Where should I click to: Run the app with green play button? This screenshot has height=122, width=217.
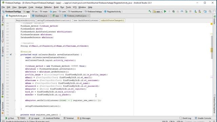click(165, 12)
